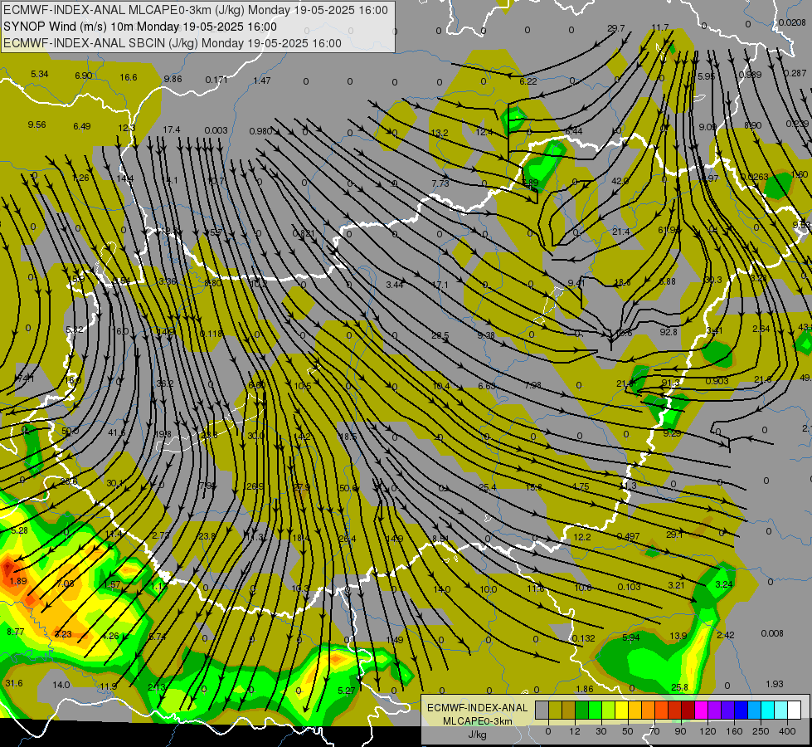Click the map value 21.4
Screen dimensions: 812x747
tap(621, 232)
